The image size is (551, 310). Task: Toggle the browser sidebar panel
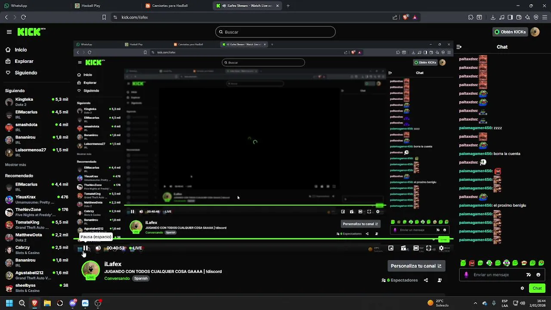point(510,17)
